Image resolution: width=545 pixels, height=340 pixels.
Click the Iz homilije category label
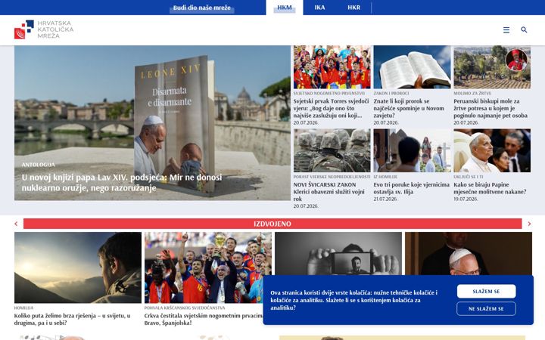point(385,177)
